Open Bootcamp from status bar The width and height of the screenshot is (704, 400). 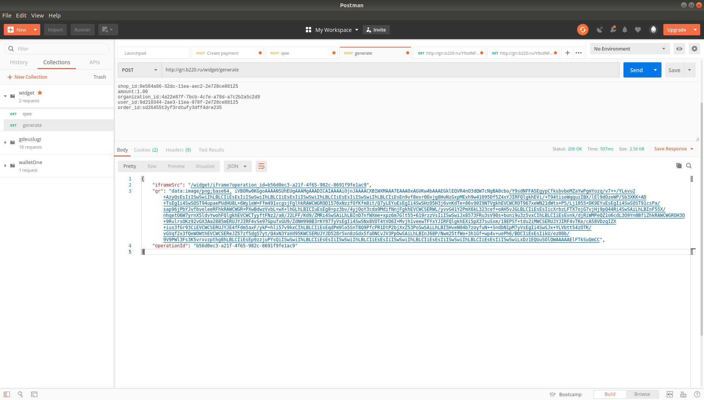[565, 394]
